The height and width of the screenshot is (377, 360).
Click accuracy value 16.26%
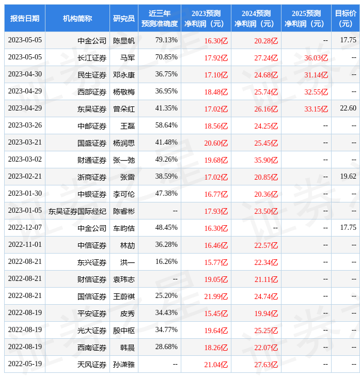166,262
